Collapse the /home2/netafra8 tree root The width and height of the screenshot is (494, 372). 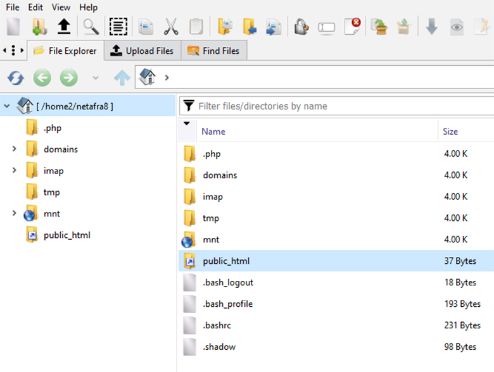[7, 106]
